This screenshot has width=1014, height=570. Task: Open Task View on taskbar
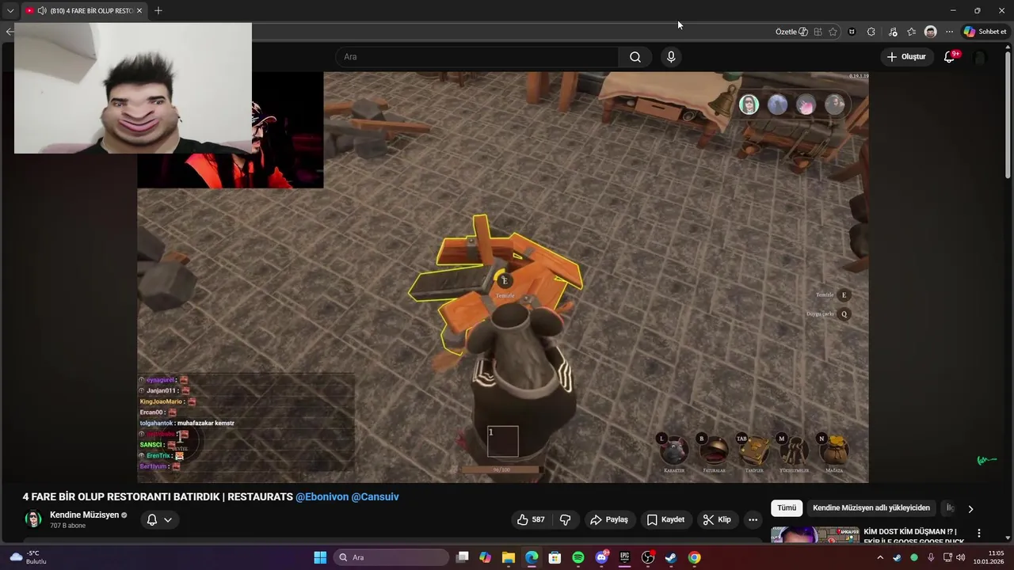[x=463, y=557]
